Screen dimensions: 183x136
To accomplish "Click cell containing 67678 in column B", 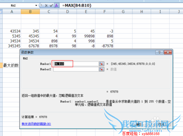I will tap(30, 46).
